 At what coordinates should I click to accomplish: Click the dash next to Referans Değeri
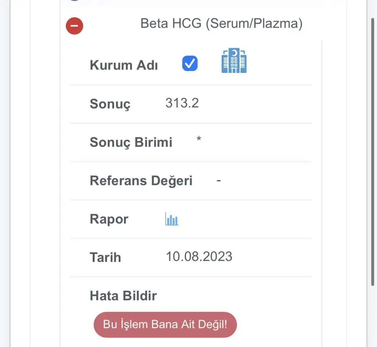pos(219,180)
